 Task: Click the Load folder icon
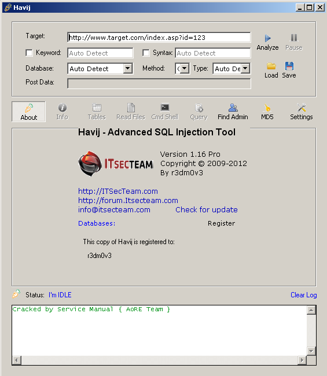(271, 66)
